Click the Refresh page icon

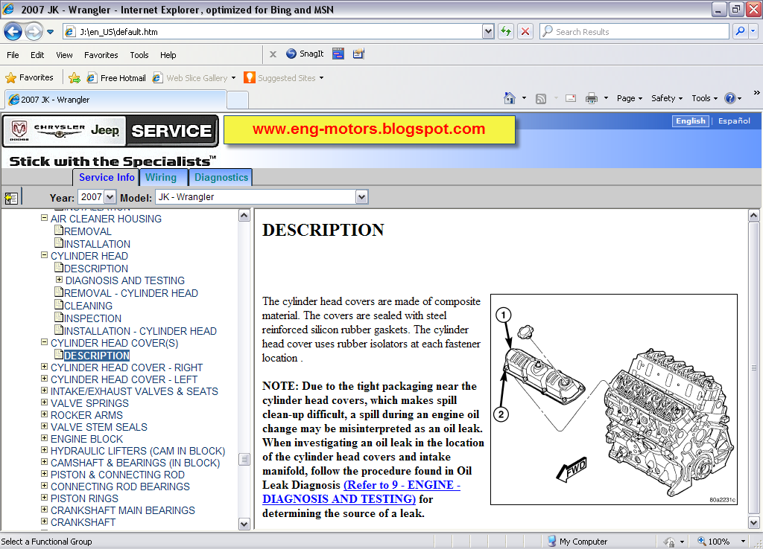tap(506, 31)
